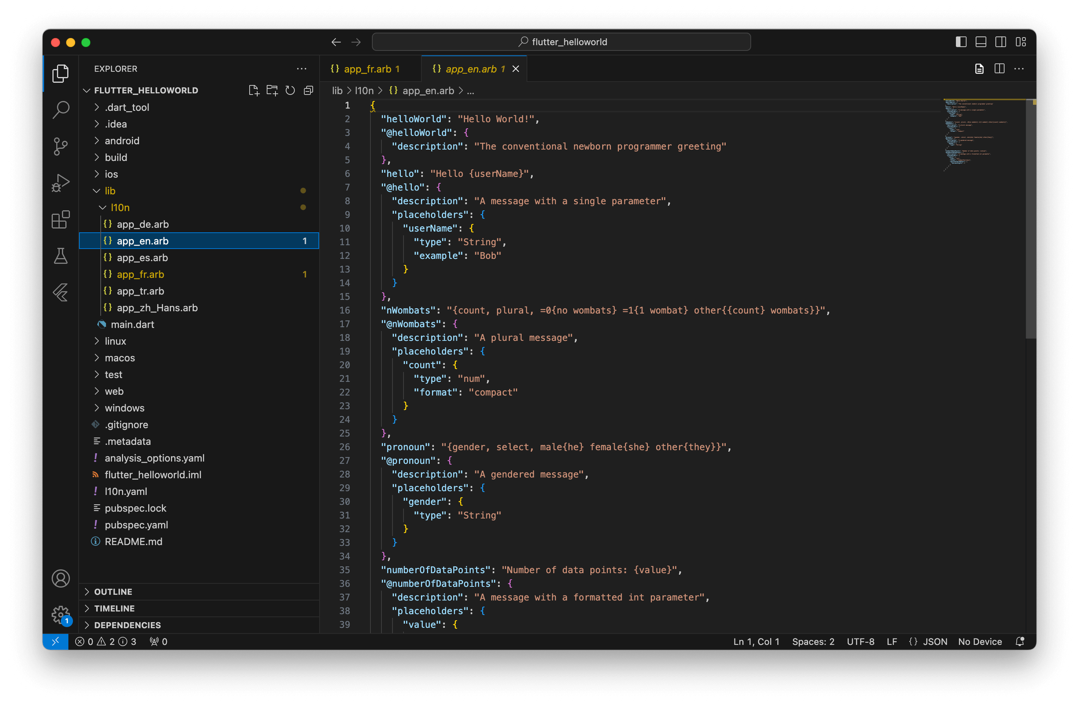Open Explorer more actions ellipsis

(x=302, y=69)
